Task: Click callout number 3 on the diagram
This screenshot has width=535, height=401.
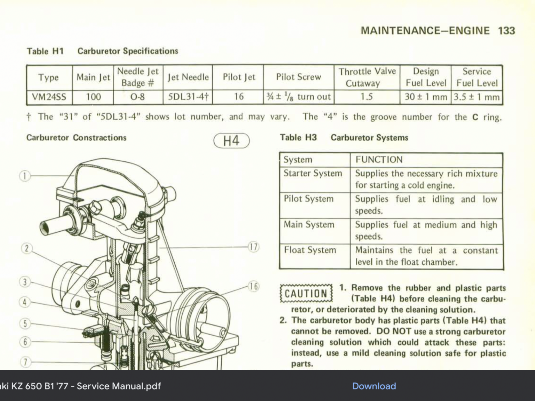Action: [x=25, y=282]
